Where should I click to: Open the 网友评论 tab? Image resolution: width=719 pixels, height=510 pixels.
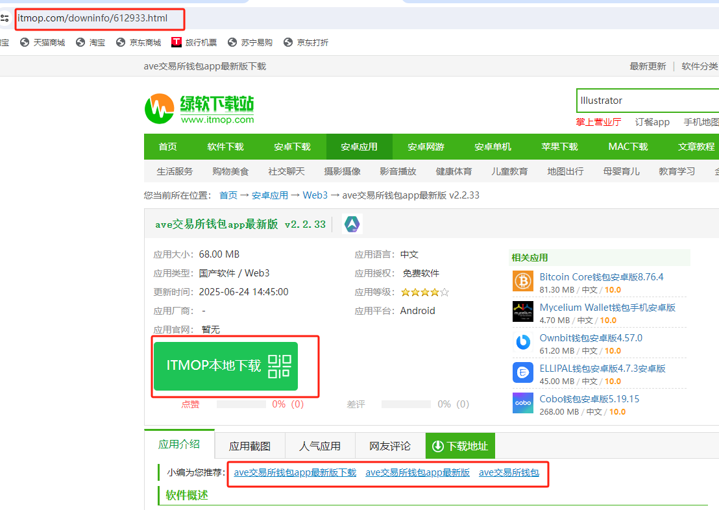pyautogui.click(x=390, y=446)
